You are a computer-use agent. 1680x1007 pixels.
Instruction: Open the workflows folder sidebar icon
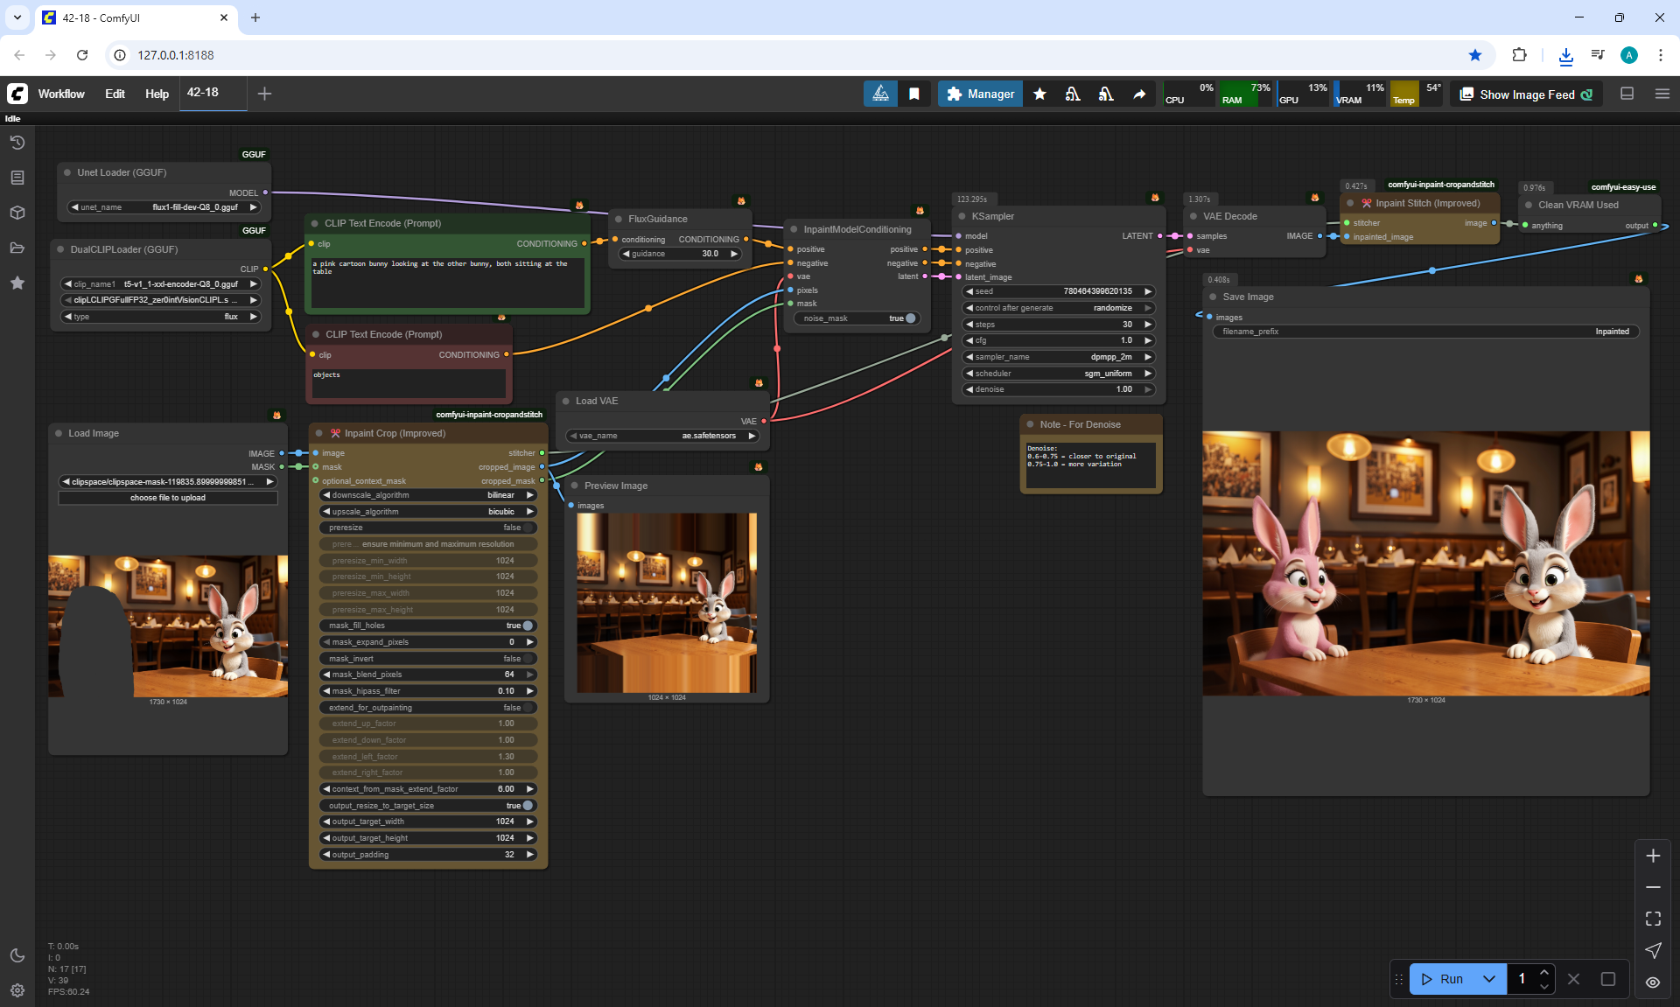(17, 248)
